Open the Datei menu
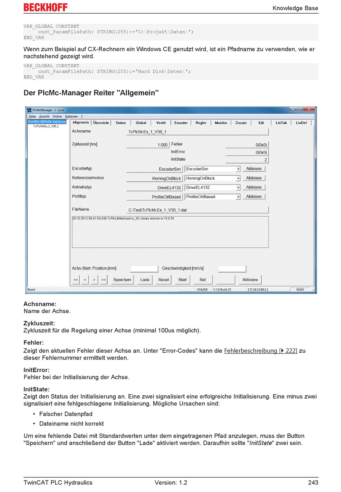Screen dimensions: 341x492 pyautogui.click(x=32, y=116)
